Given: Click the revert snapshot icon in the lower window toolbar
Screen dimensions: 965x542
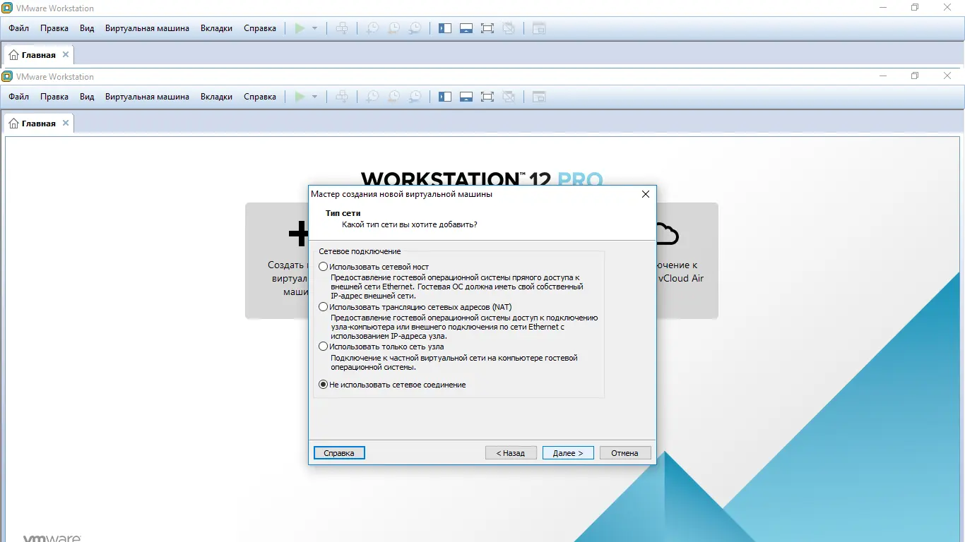Looking at the screenshot, I should point(393,97).
